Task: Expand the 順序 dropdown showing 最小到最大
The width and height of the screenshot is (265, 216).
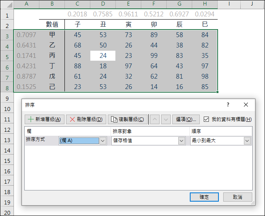Action: tap(247, 141)
